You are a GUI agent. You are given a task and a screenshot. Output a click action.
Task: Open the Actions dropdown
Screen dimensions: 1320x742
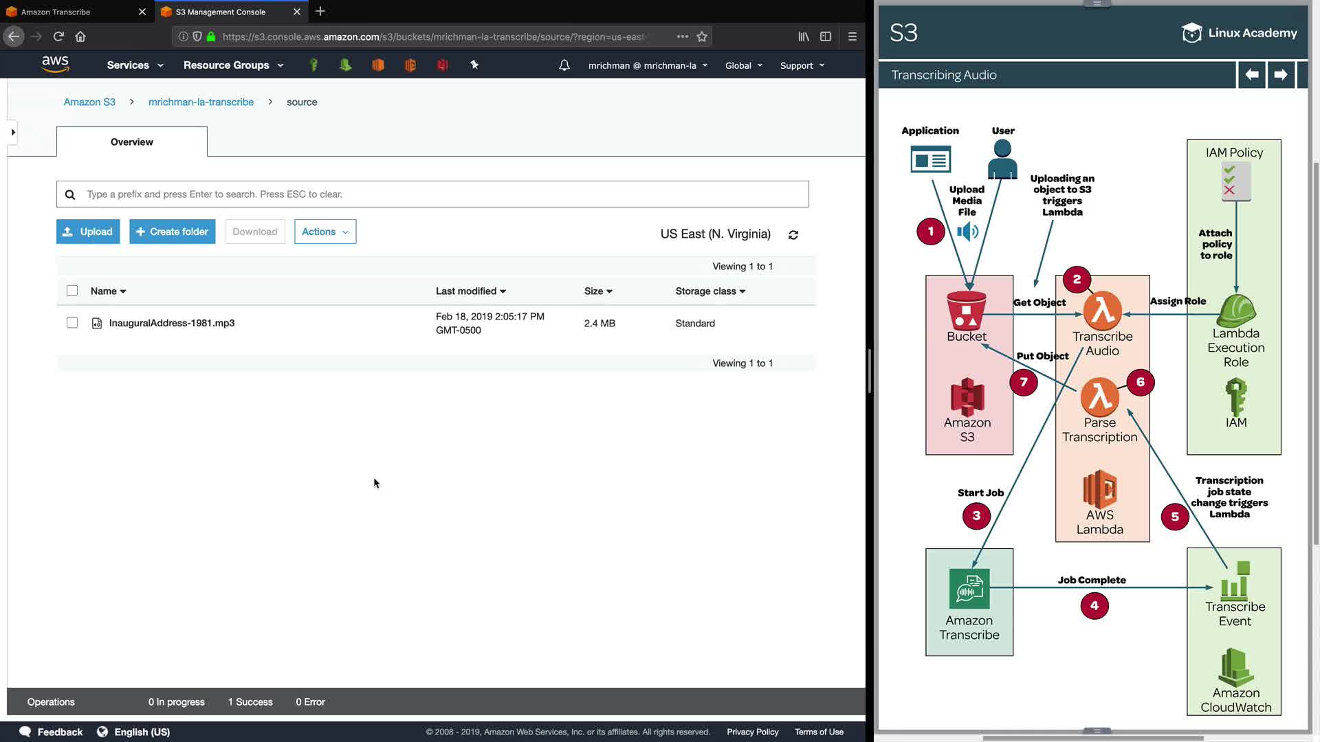pos(325,232)
